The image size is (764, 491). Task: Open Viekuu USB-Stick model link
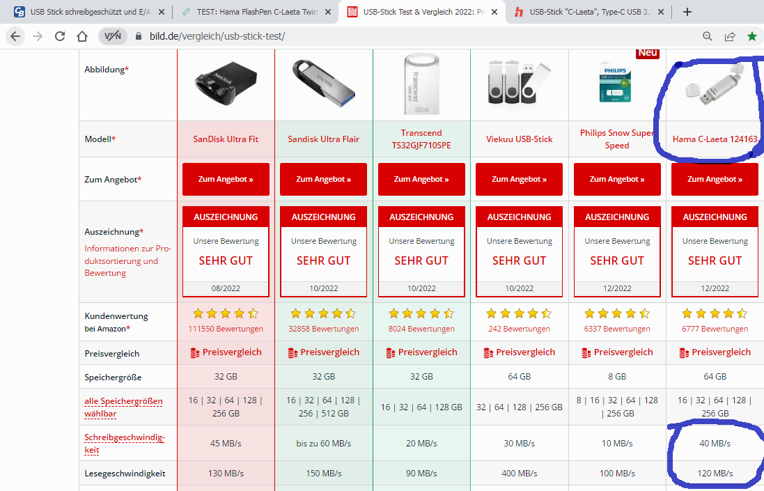coord(520,139)
